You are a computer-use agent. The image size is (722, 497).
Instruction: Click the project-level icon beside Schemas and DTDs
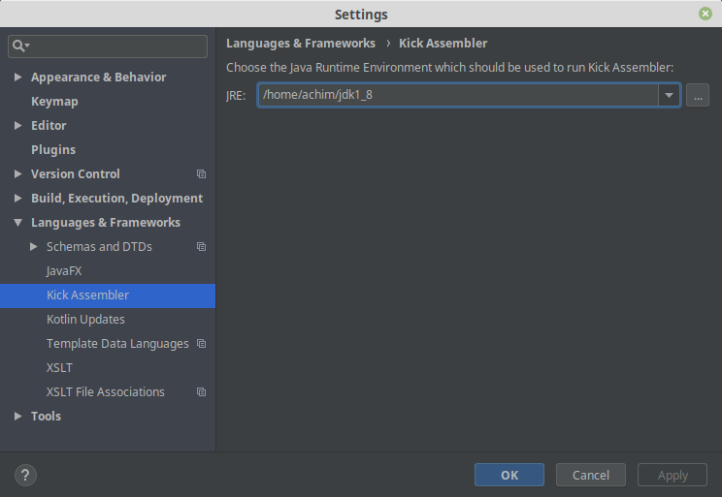[x=201, y=247]
